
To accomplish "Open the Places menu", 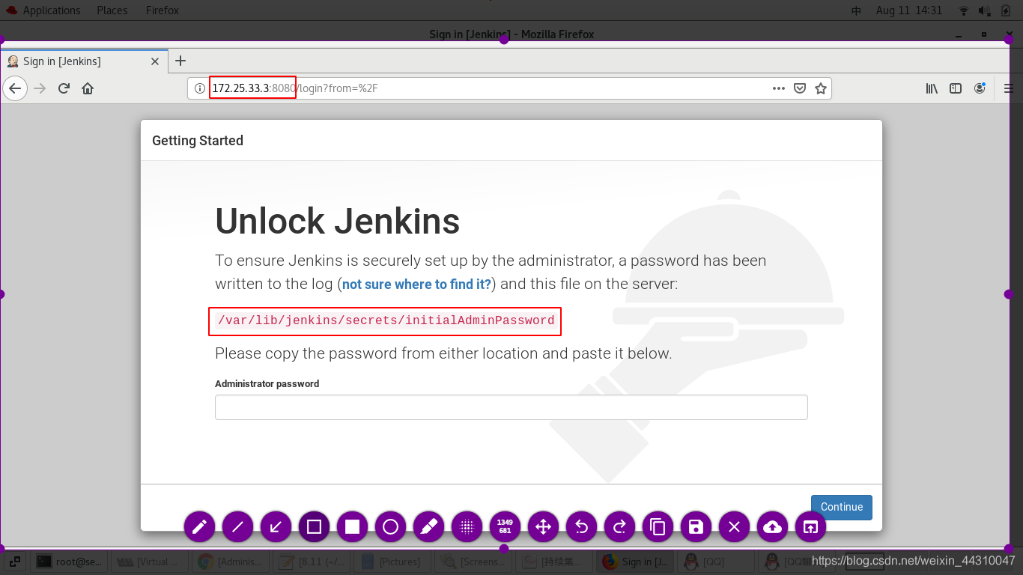I will coord(112,10).
